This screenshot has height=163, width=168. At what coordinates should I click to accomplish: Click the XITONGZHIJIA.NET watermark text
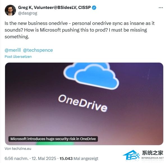(x=153, y=158)
